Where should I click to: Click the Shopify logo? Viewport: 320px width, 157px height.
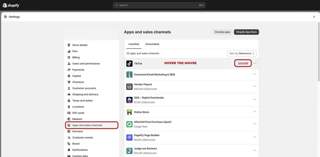[11, 5]
